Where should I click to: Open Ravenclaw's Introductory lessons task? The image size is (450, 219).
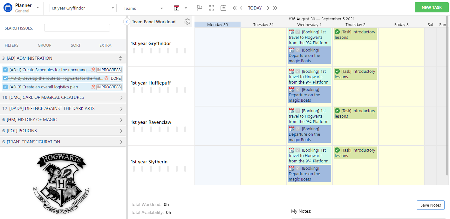tap(355, 113)
